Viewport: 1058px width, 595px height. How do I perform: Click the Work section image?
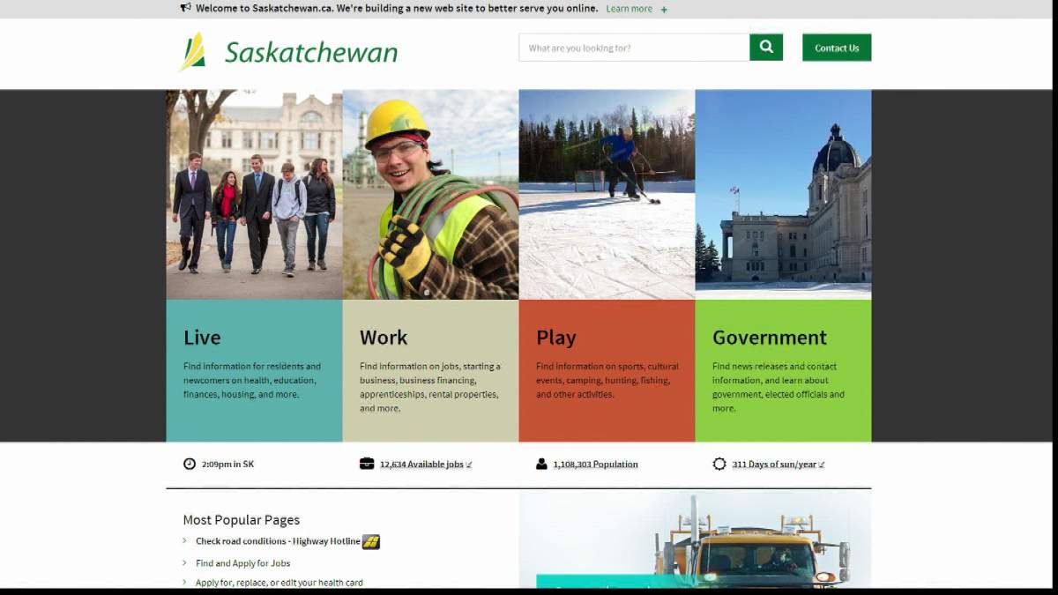(430, 194)
